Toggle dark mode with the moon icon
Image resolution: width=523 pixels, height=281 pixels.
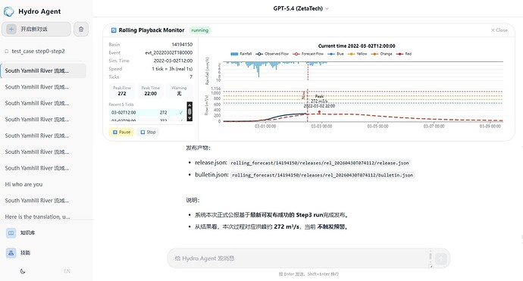23,271
